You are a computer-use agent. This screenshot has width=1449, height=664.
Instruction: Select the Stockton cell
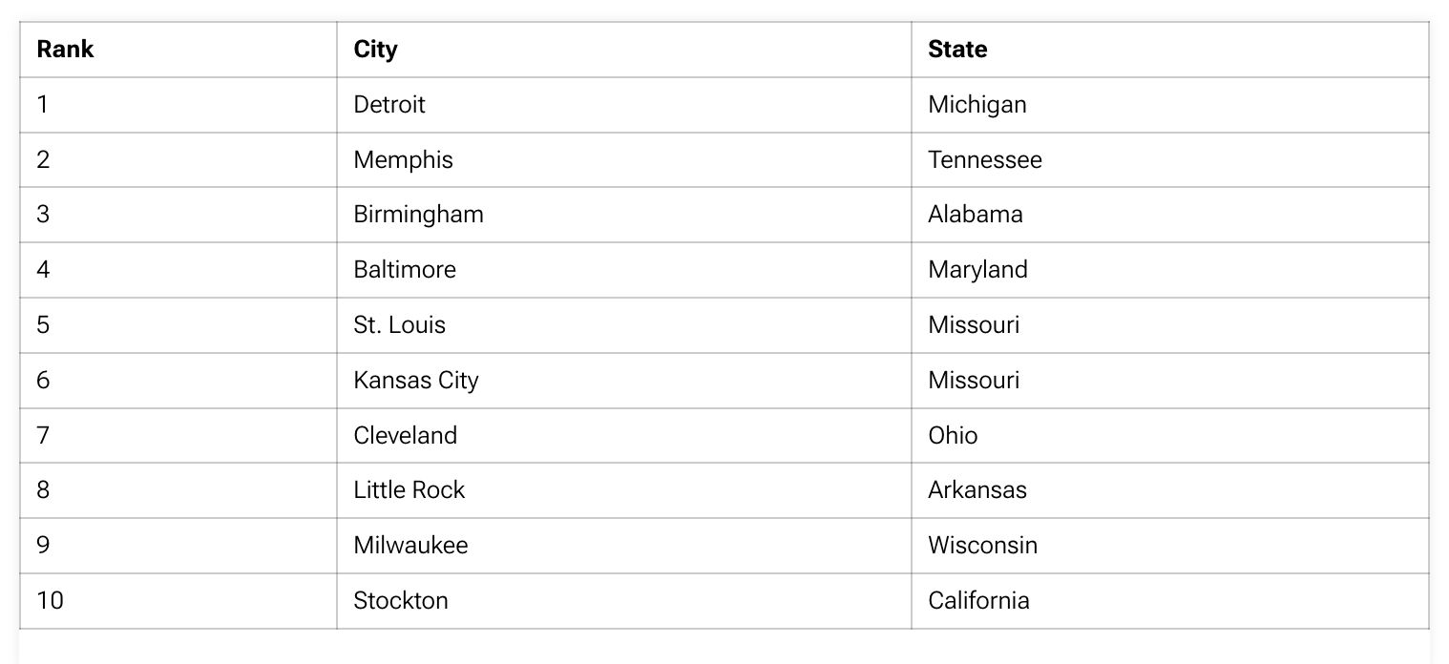(401, 600)
